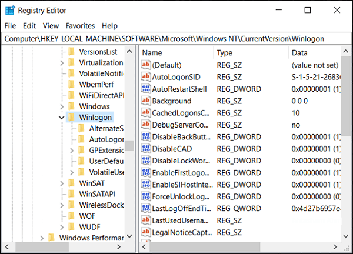Click REG_QWORD type of LastLogOffEndTi...

(239, 209)
